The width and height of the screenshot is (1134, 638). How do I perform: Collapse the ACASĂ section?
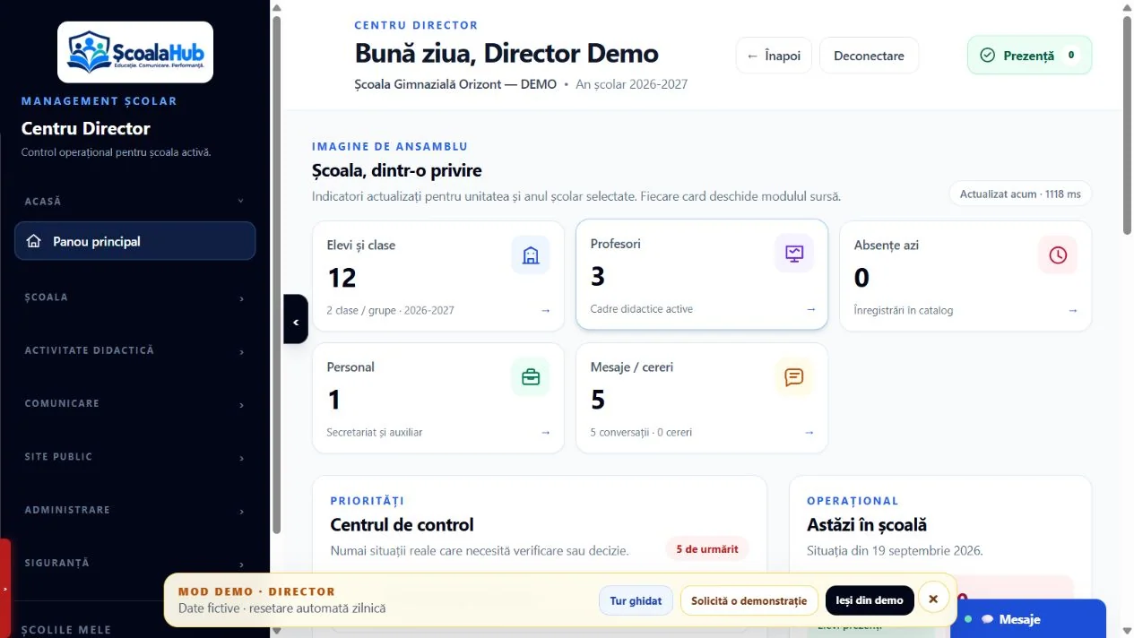pos(134,202)
